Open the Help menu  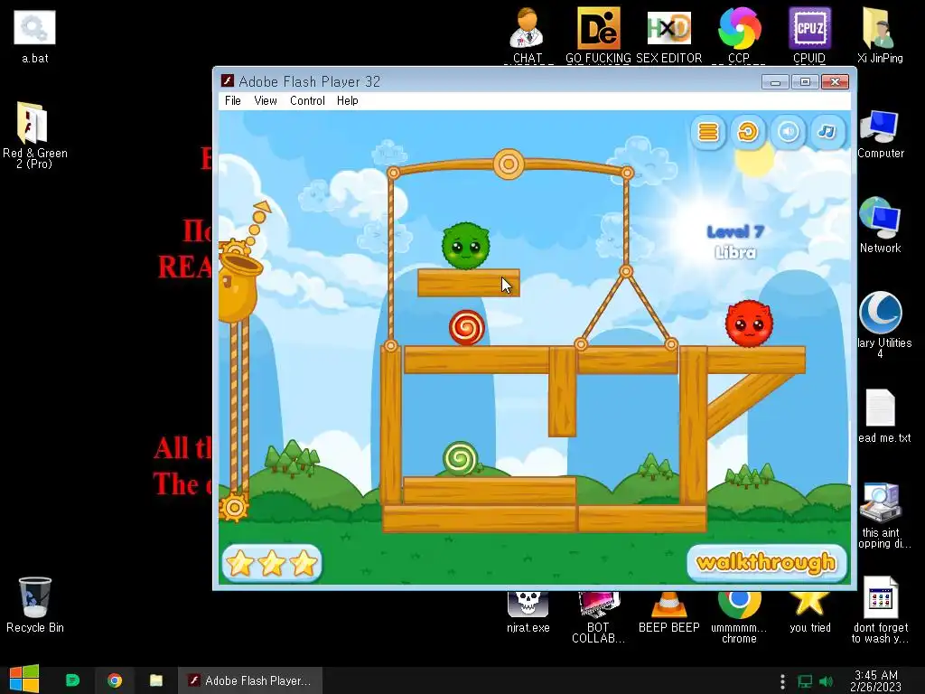click(x=348, y=100)
